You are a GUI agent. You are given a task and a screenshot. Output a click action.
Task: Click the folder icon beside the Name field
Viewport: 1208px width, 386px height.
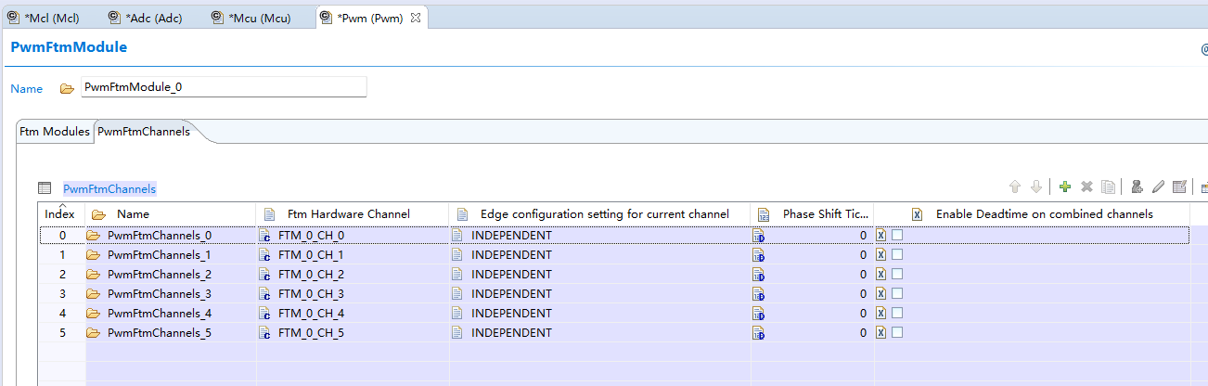click(66, 89)
